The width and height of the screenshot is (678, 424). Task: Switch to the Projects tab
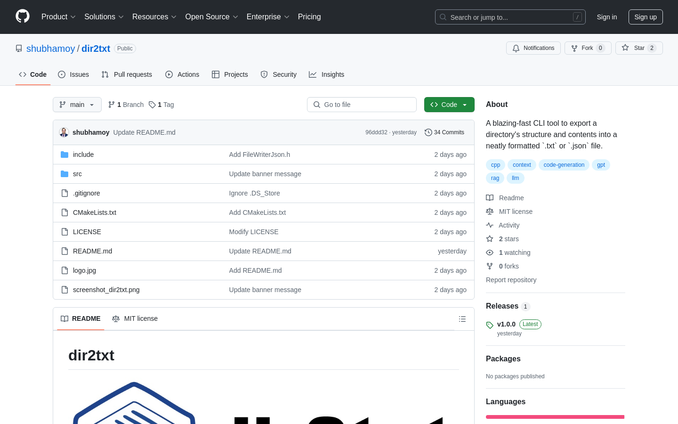(230, 74)
